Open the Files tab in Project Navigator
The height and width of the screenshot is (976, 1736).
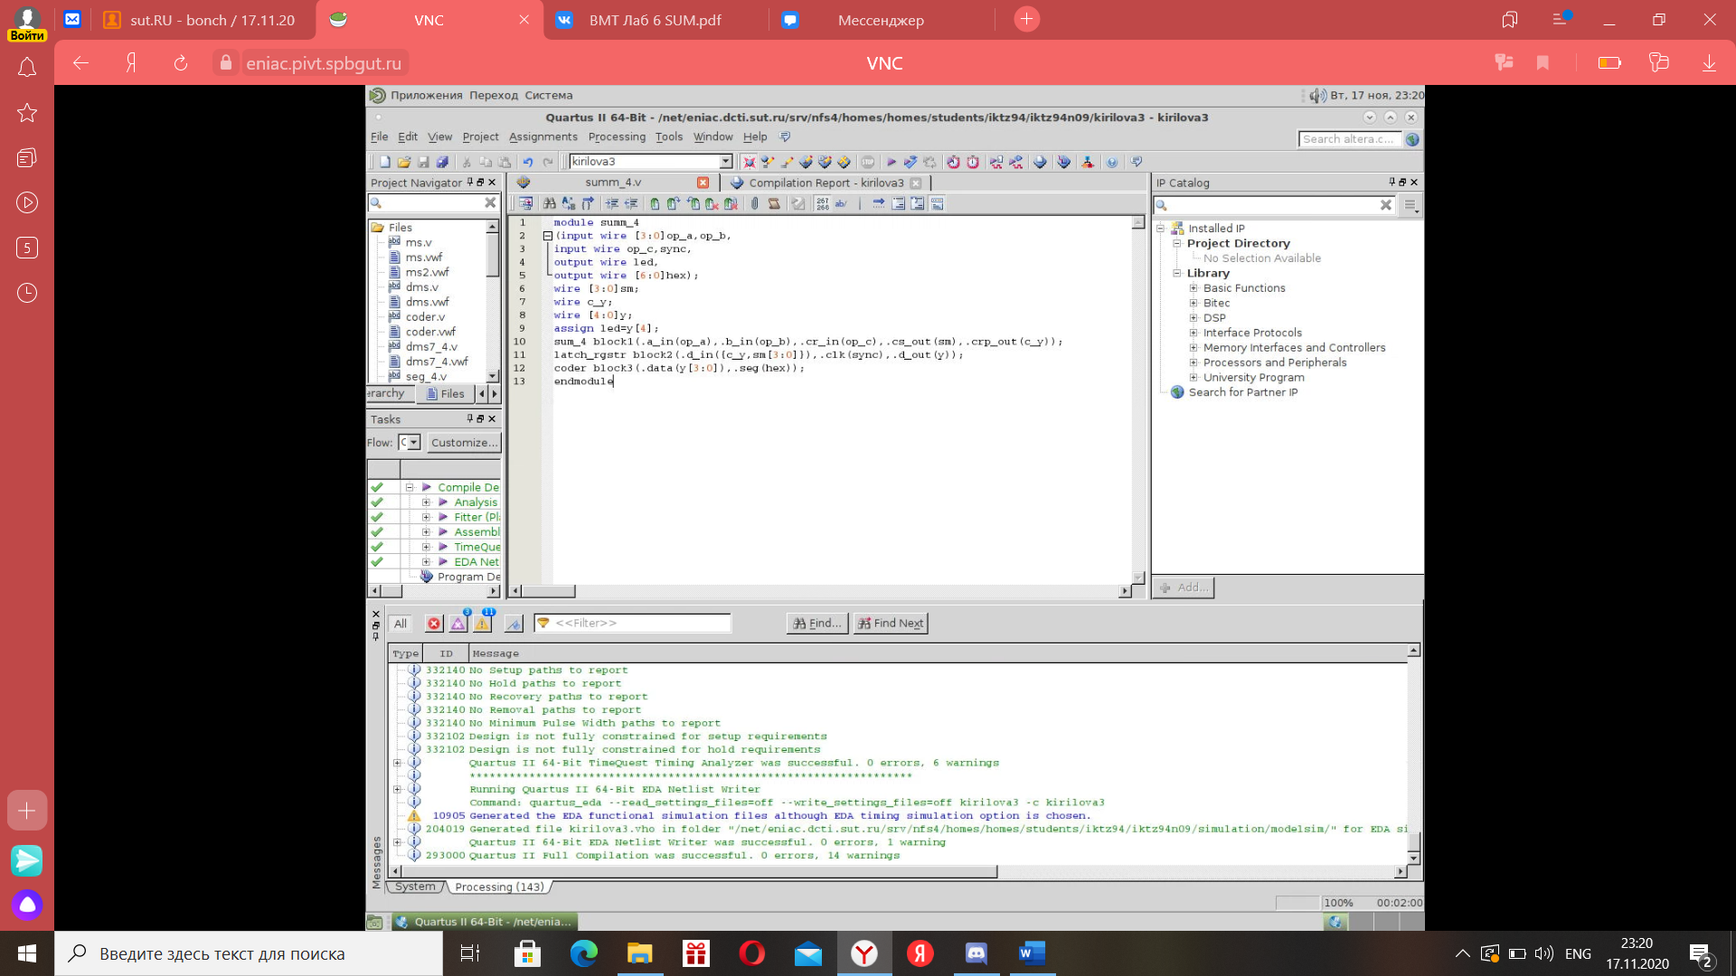click(x=445, y=394)
